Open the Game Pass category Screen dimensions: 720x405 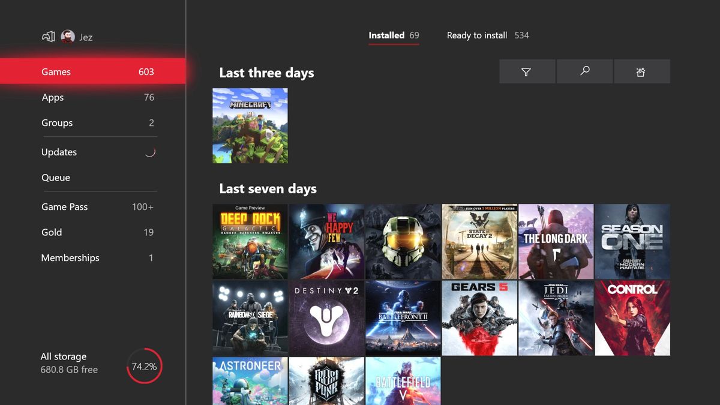64,206
